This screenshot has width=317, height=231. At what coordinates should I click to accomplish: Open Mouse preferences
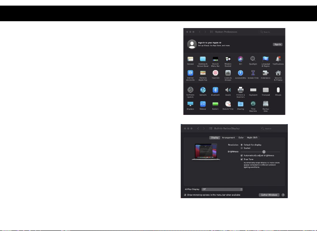[278, 91]
